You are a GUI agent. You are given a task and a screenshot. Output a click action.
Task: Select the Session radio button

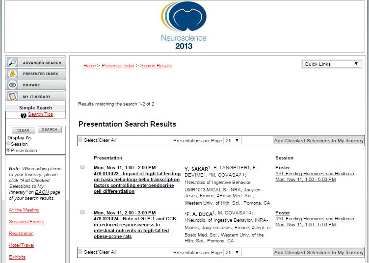click(x=8, y=144)
